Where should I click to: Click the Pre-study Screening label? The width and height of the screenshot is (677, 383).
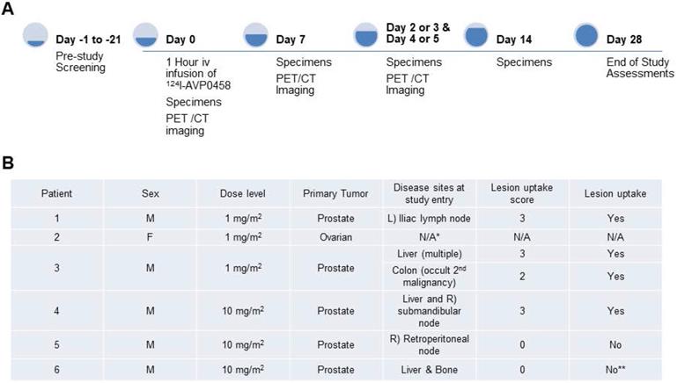pos(78,62)
